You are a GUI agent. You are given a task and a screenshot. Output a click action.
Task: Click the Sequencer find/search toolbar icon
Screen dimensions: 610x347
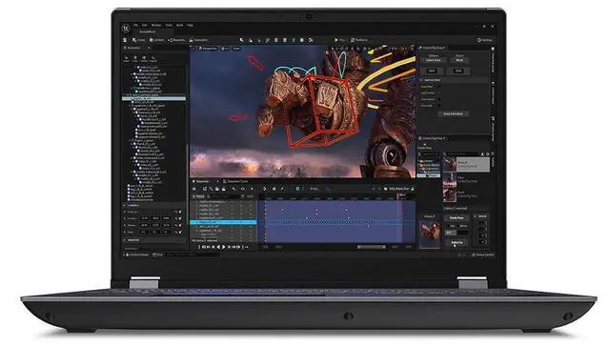click(211, 189)
